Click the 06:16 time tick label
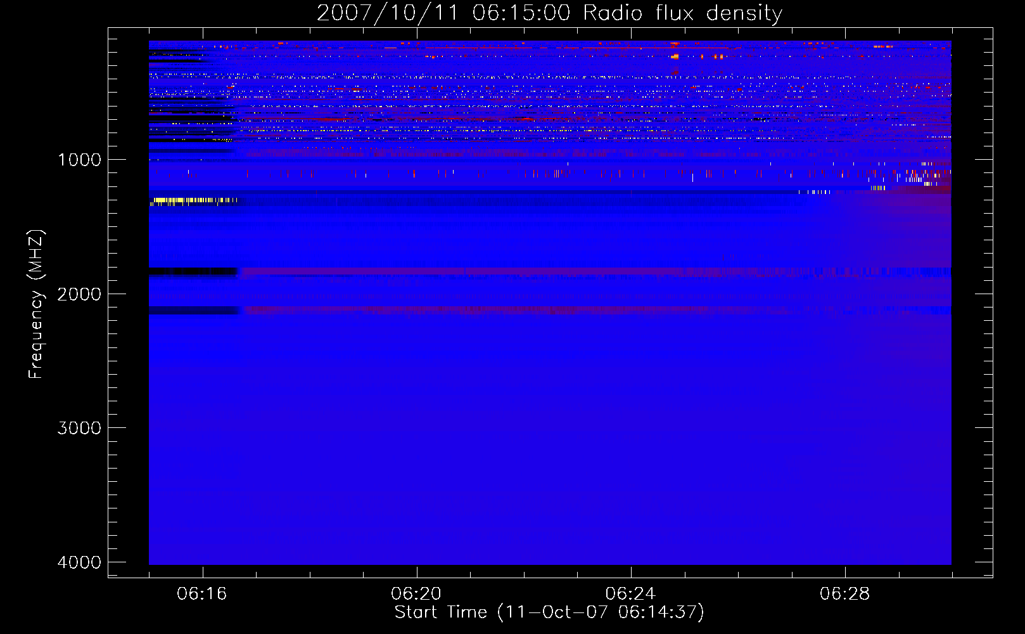This screenshot has width=1025, height=634. coord(202,594)
